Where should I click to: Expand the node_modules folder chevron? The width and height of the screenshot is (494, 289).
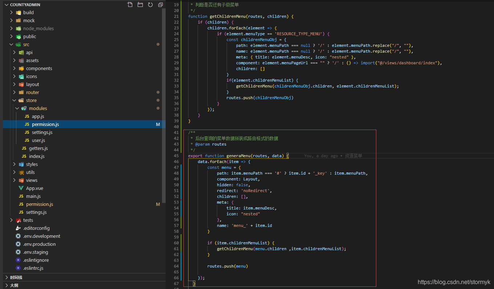click(x=12, y=28)
